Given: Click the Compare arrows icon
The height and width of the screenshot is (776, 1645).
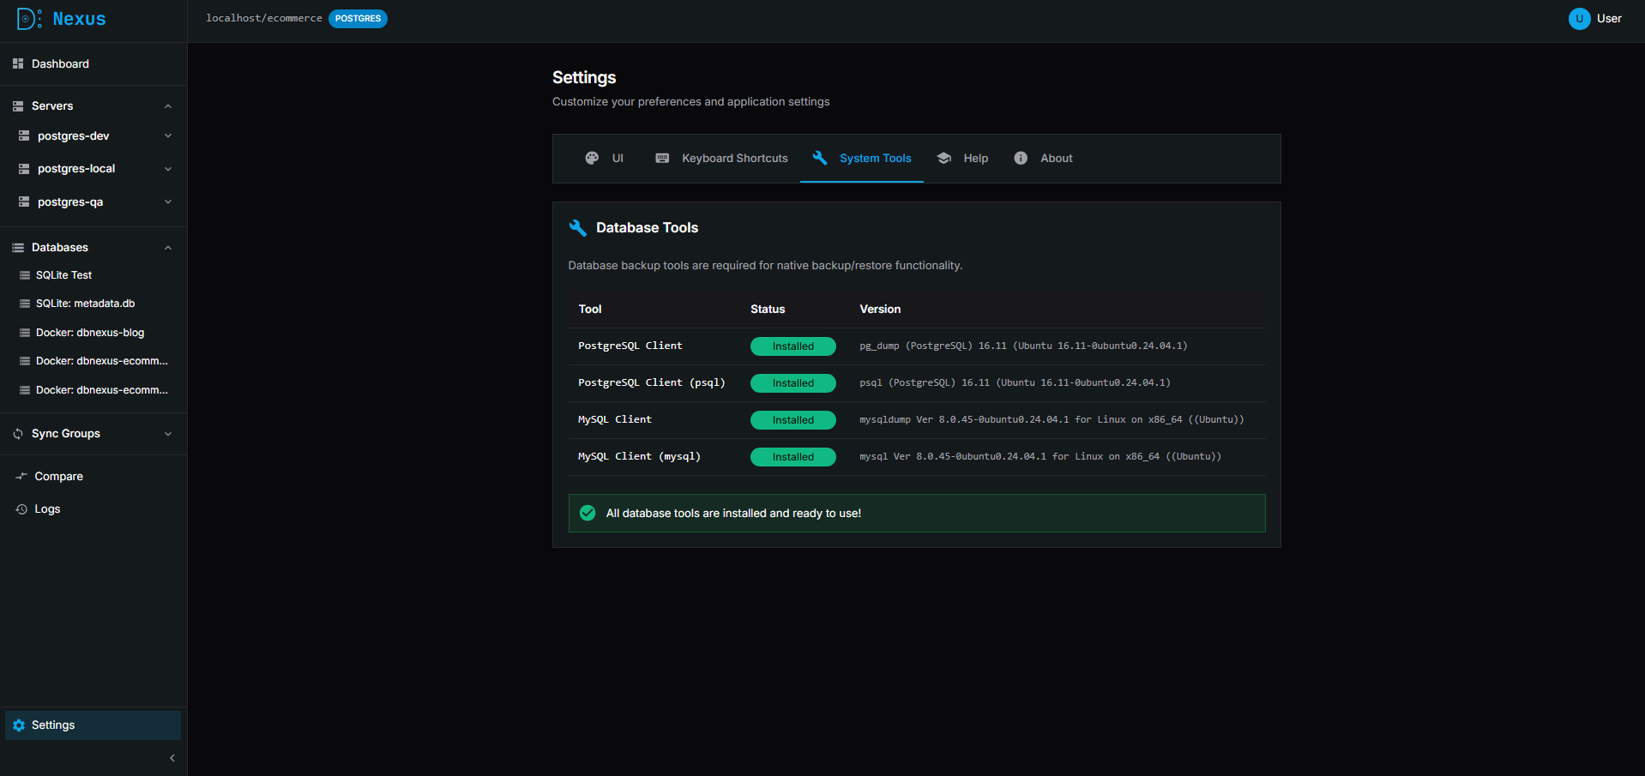Looking at the screenshot, I should 21,477.
